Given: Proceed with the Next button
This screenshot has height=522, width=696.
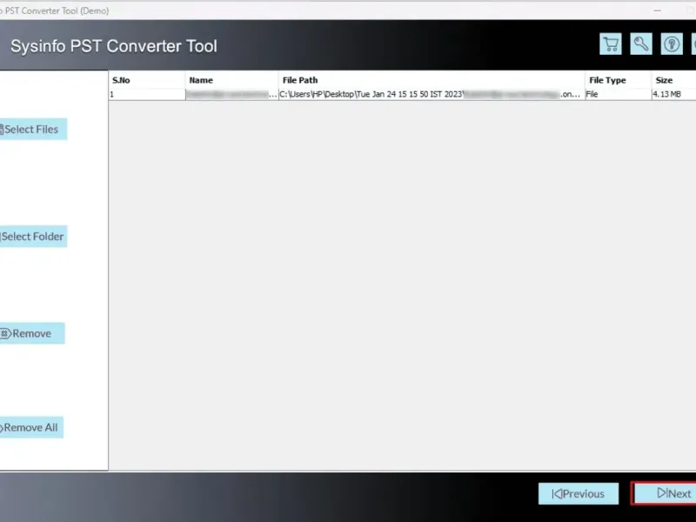Looking at the screenshot, I should 665,493.
